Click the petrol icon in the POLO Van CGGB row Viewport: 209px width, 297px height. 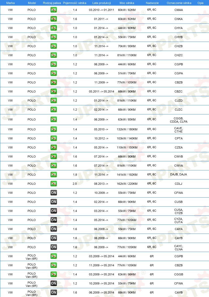click(x=54, y=274)
